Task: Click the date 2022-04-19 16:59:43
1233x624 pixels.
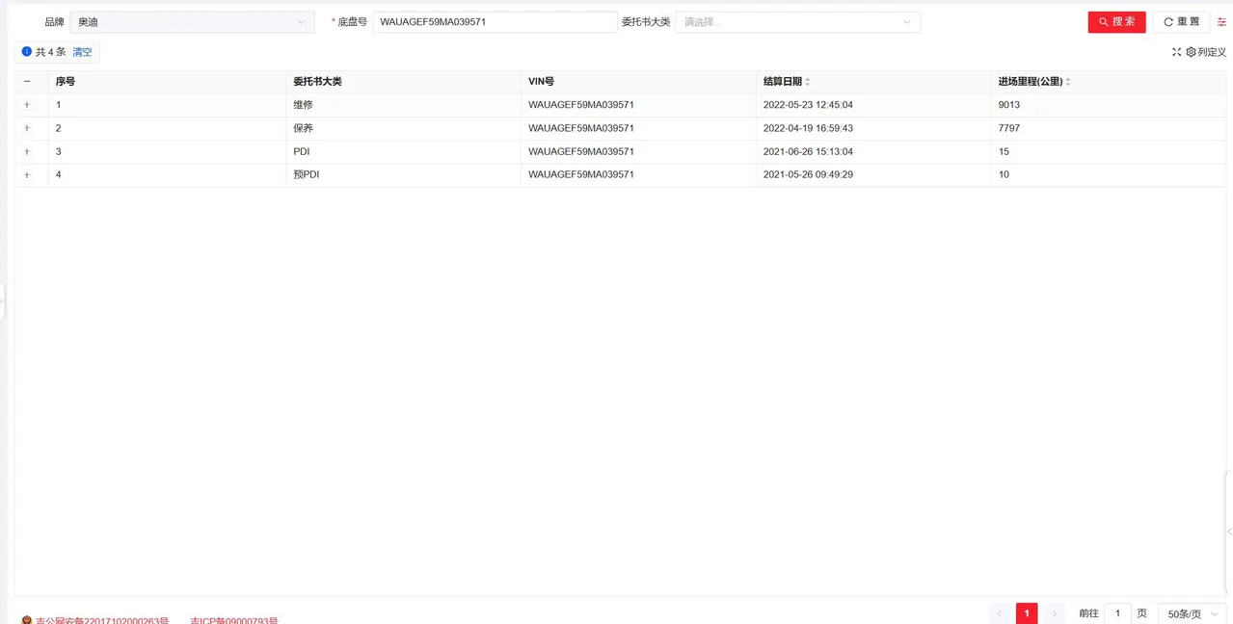Action: [x=808, y=128]
